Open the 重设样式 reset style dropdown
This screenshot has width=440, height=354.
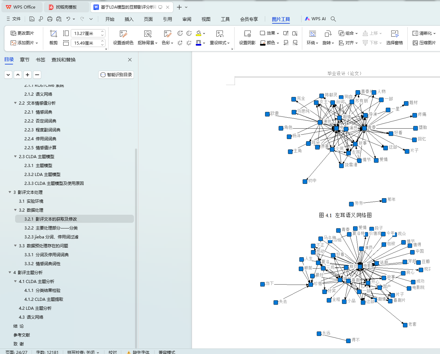(220, 43)
